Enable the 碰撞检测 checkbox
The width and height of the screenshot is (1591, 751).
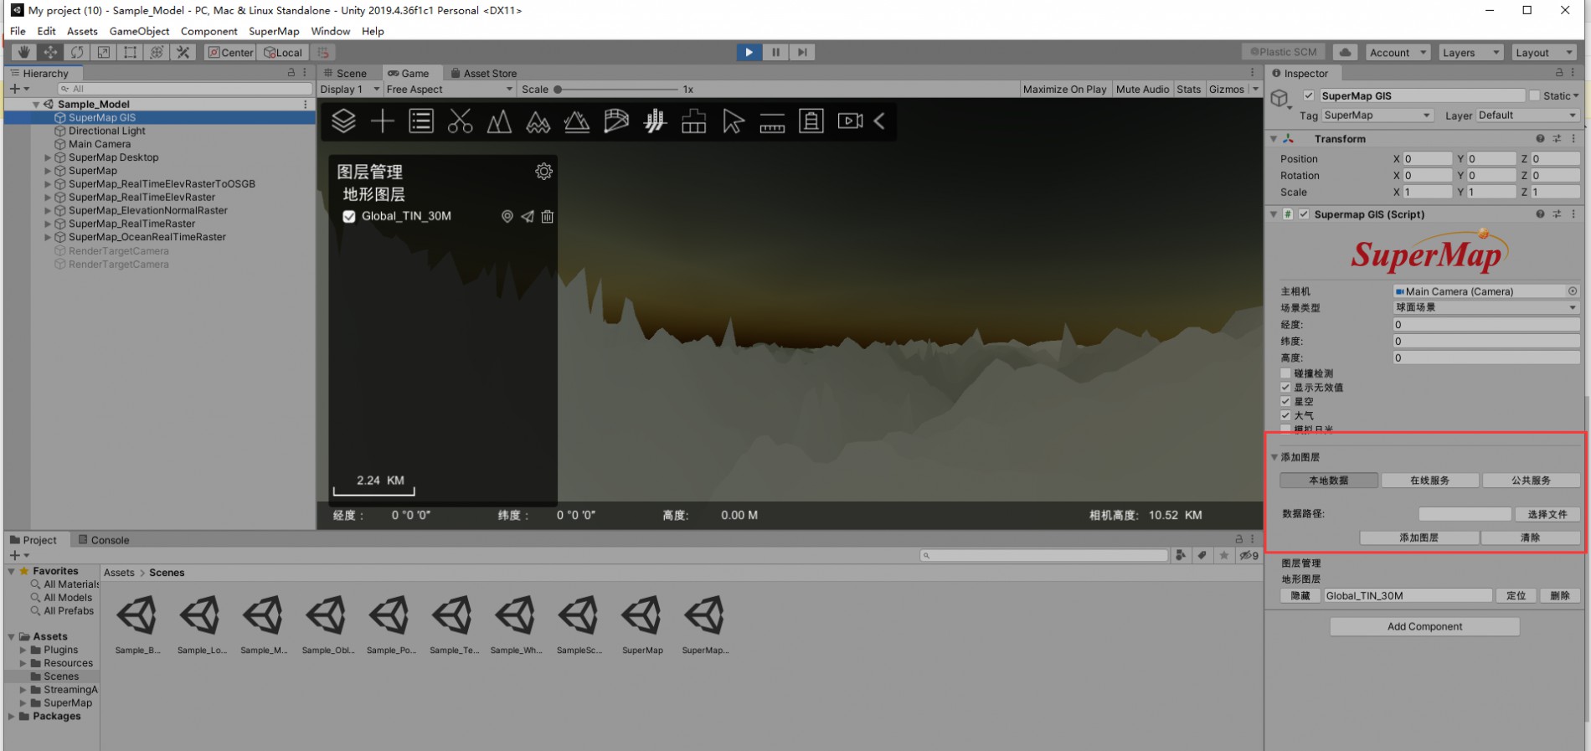[1285, 373]
